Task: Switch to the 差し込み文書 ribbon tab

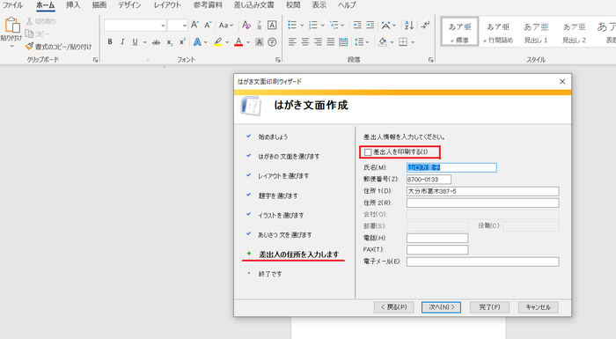Action: (x=253, y=5)
